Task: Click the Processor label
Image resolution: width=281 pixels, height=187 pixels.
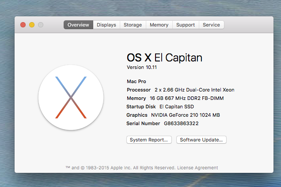Action: pyautogui.click(x=139, y=90)
